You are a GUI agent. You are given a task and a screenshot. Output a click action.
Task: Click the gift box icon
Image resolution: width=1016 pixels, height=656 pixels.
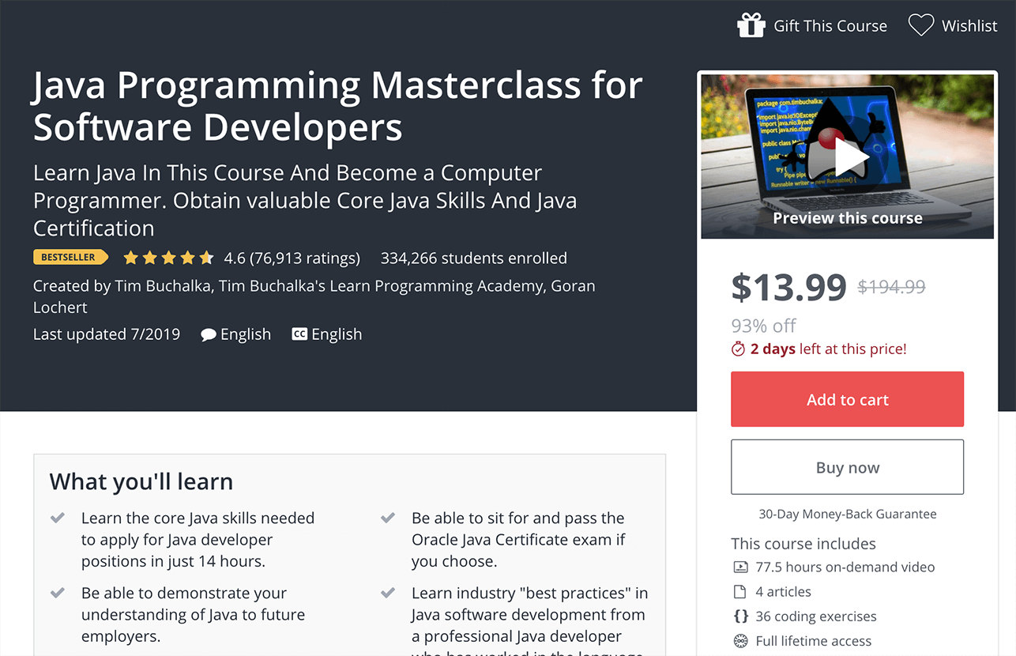751,25
